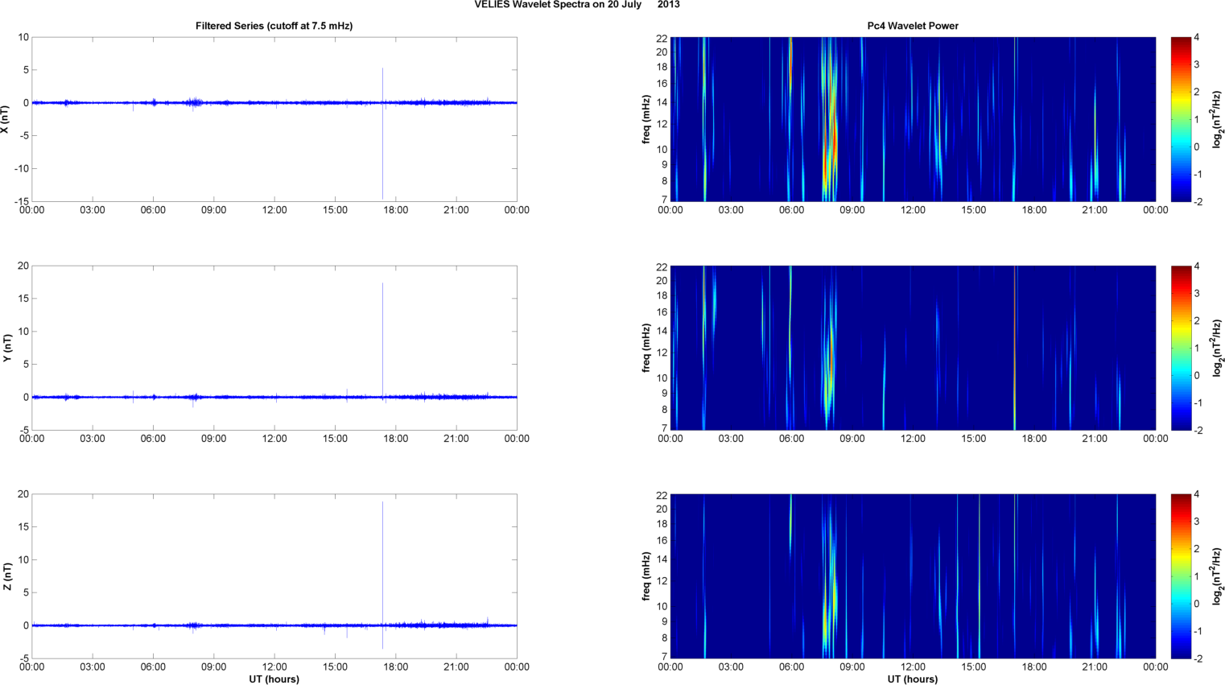Screen dimensions: 1225x685
Task: Click the X (nT) axis label
Action: [x=6, y=119]
